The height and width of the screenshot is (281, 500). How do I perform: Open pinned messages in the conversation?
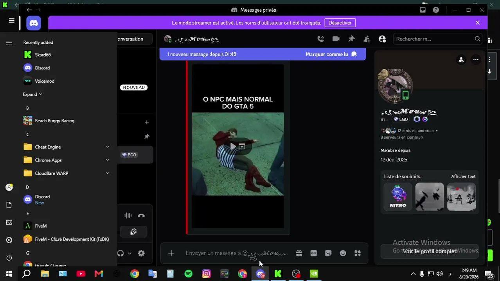[351, 39]
